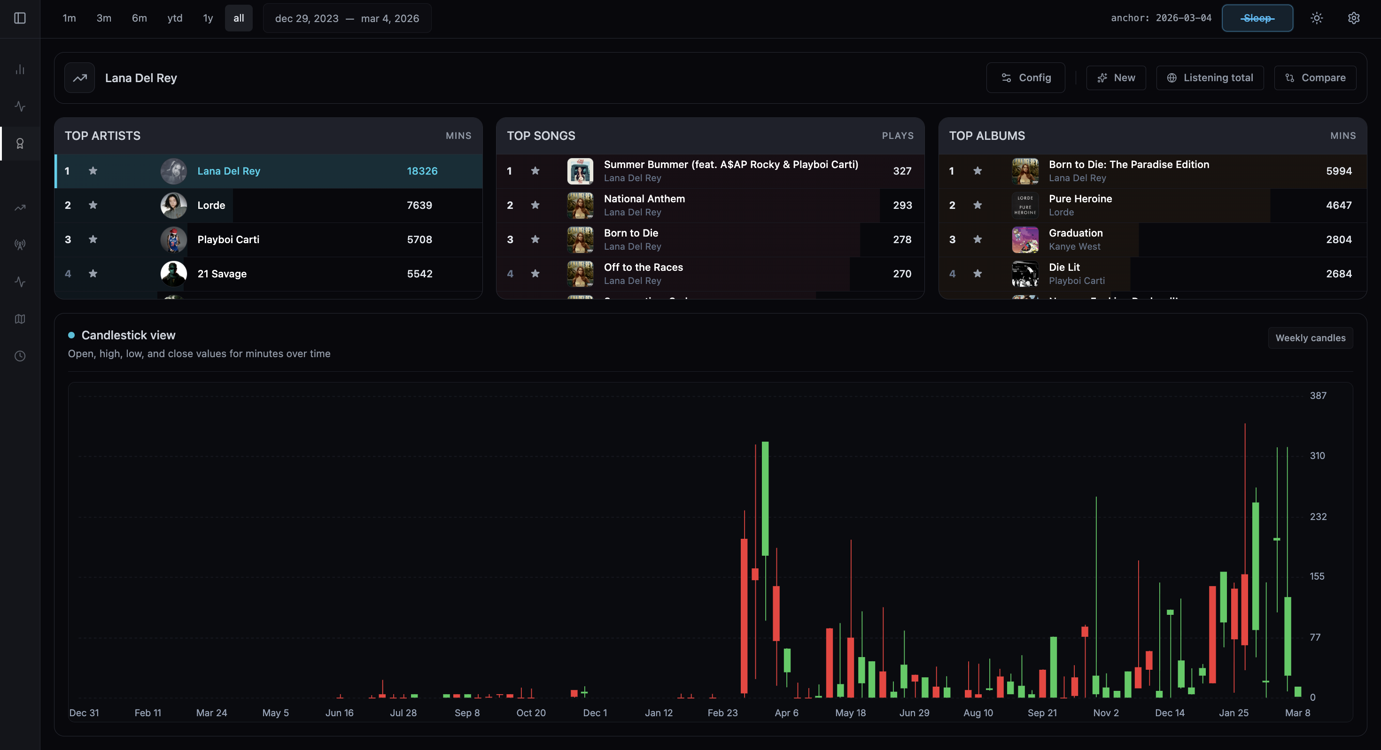Open the map view from sidebar

pyautogui.click(x=20, y=319)
